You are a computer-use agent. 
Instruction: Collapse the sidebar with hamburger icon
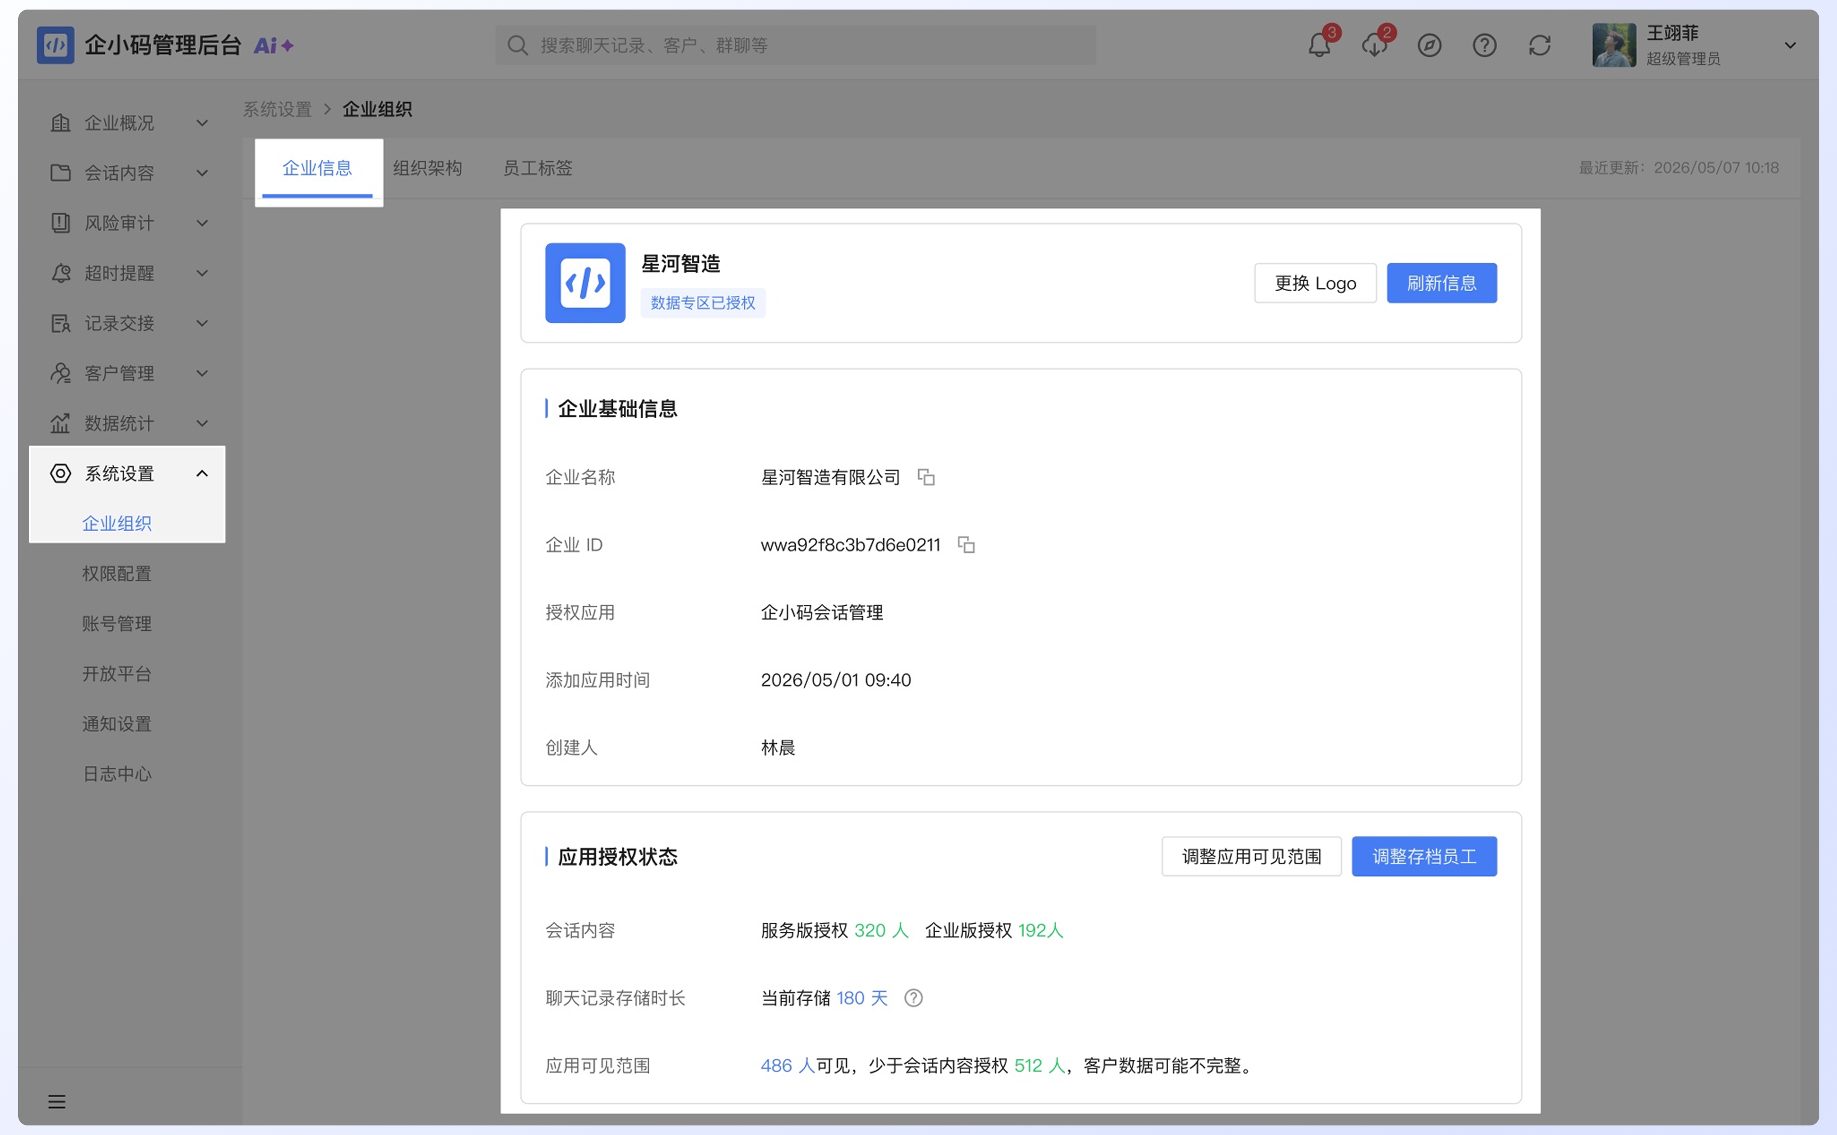point(57,1101)
